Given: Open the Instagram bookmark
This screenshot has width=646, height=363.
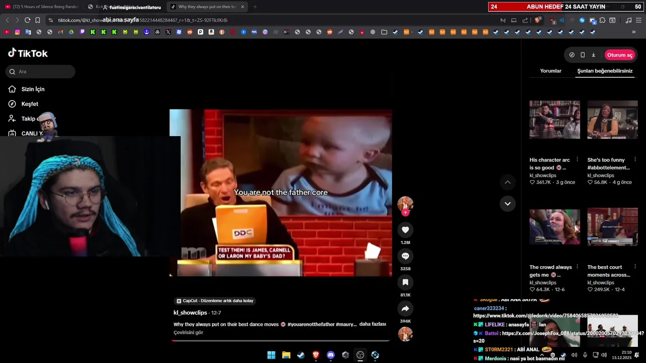Looking at the screenshot, I should click(18, 32).
